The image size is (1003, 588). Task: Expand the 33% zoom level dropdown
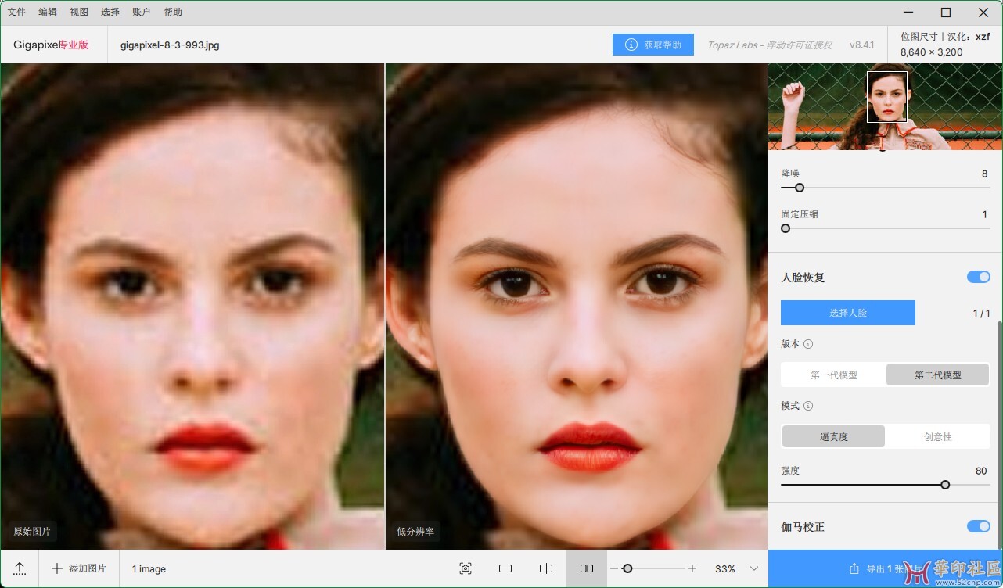click(754, 568)
